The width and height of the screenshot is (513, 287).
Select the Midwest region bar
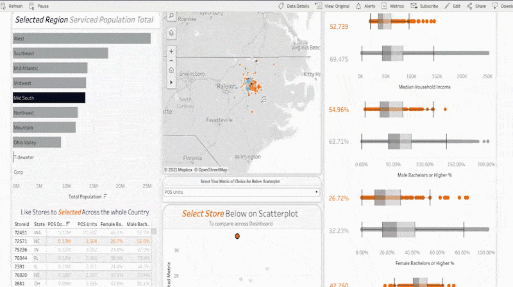coord(49,83)
